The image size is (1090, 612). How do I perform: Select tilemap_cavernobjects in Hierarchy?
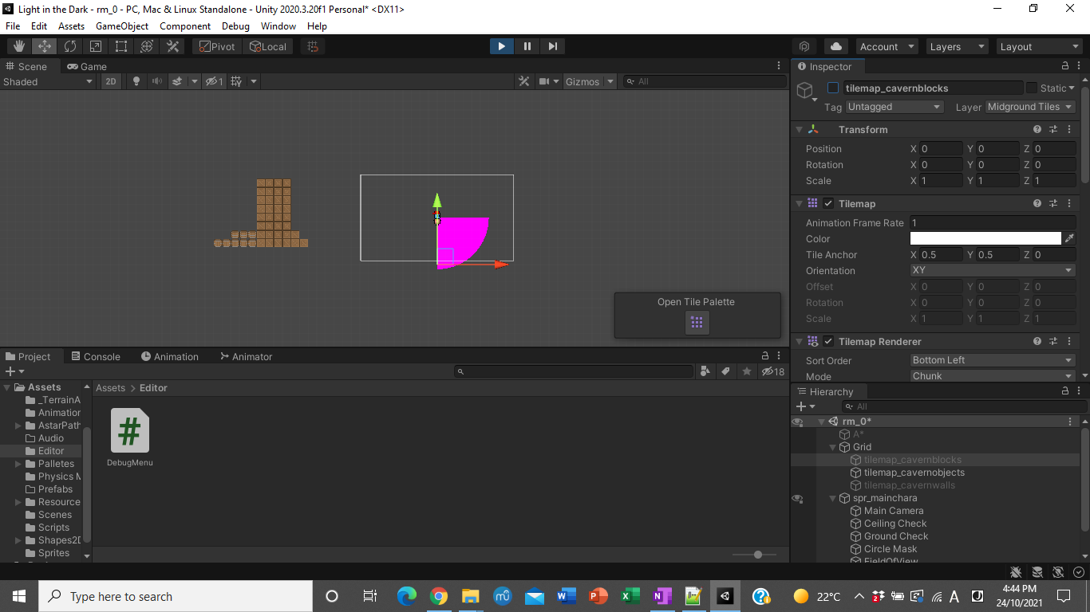tap(914, 473)
